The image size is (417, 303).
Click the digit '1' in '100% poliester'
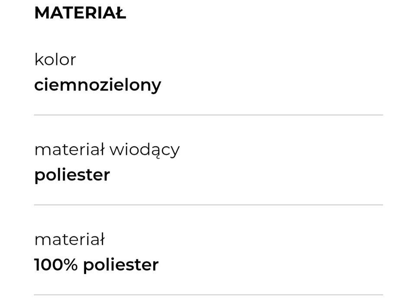[37, 265]
